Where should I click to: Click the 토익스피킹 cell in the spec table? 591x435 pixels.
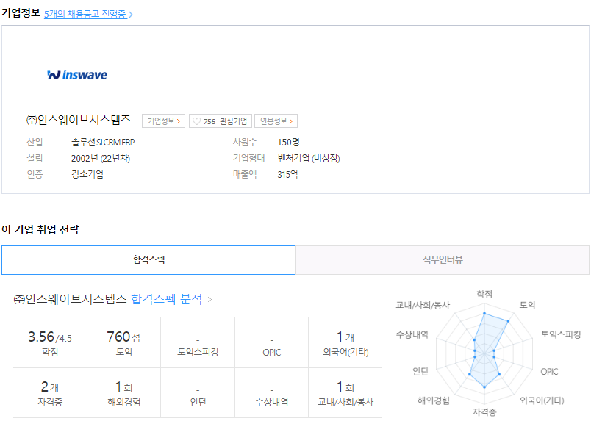click(198, 342)
